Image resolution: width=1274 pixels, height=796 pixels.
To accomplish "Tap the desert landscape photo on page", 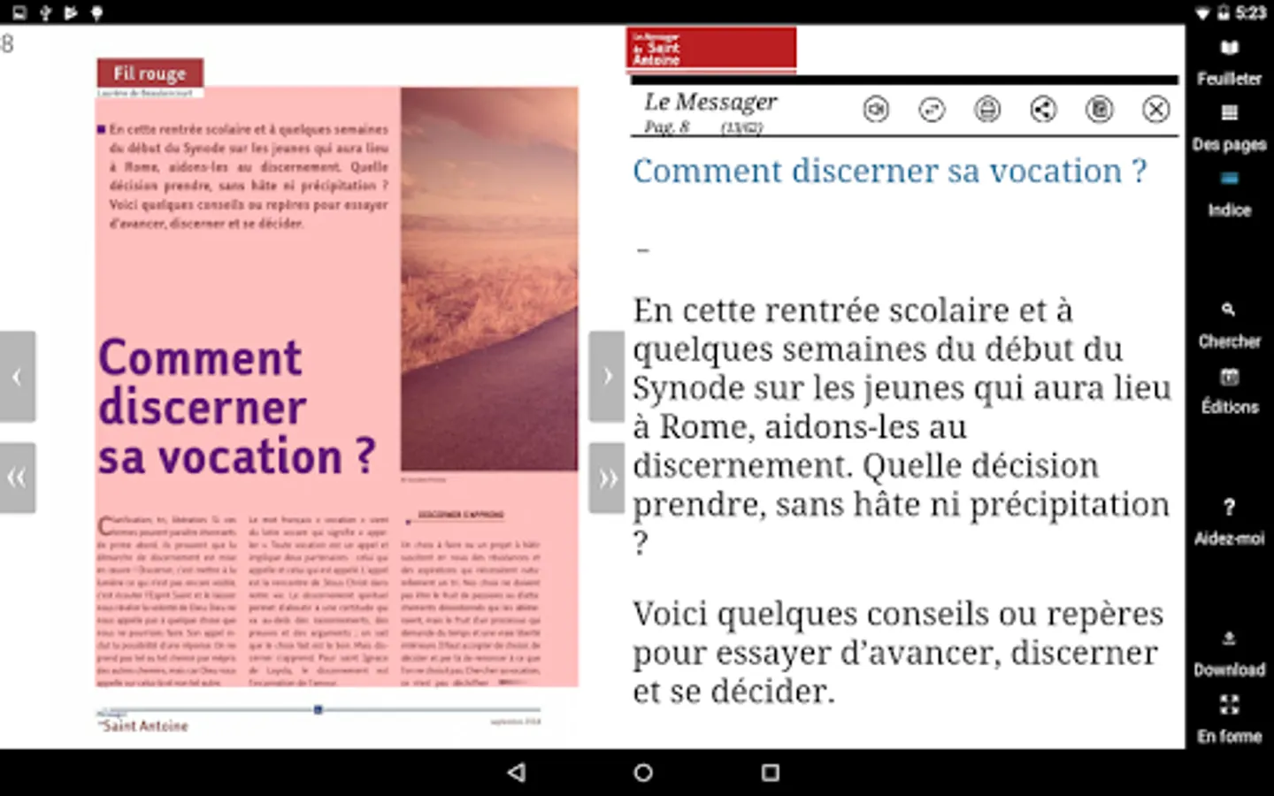I will coord(489,279).
